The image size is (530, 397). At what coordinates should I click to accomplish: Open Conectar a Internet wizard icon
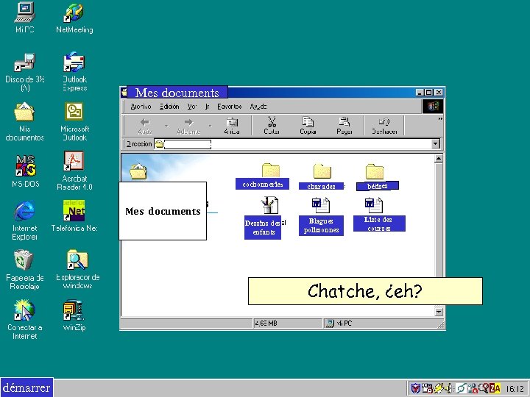click(x=24, y=319)
